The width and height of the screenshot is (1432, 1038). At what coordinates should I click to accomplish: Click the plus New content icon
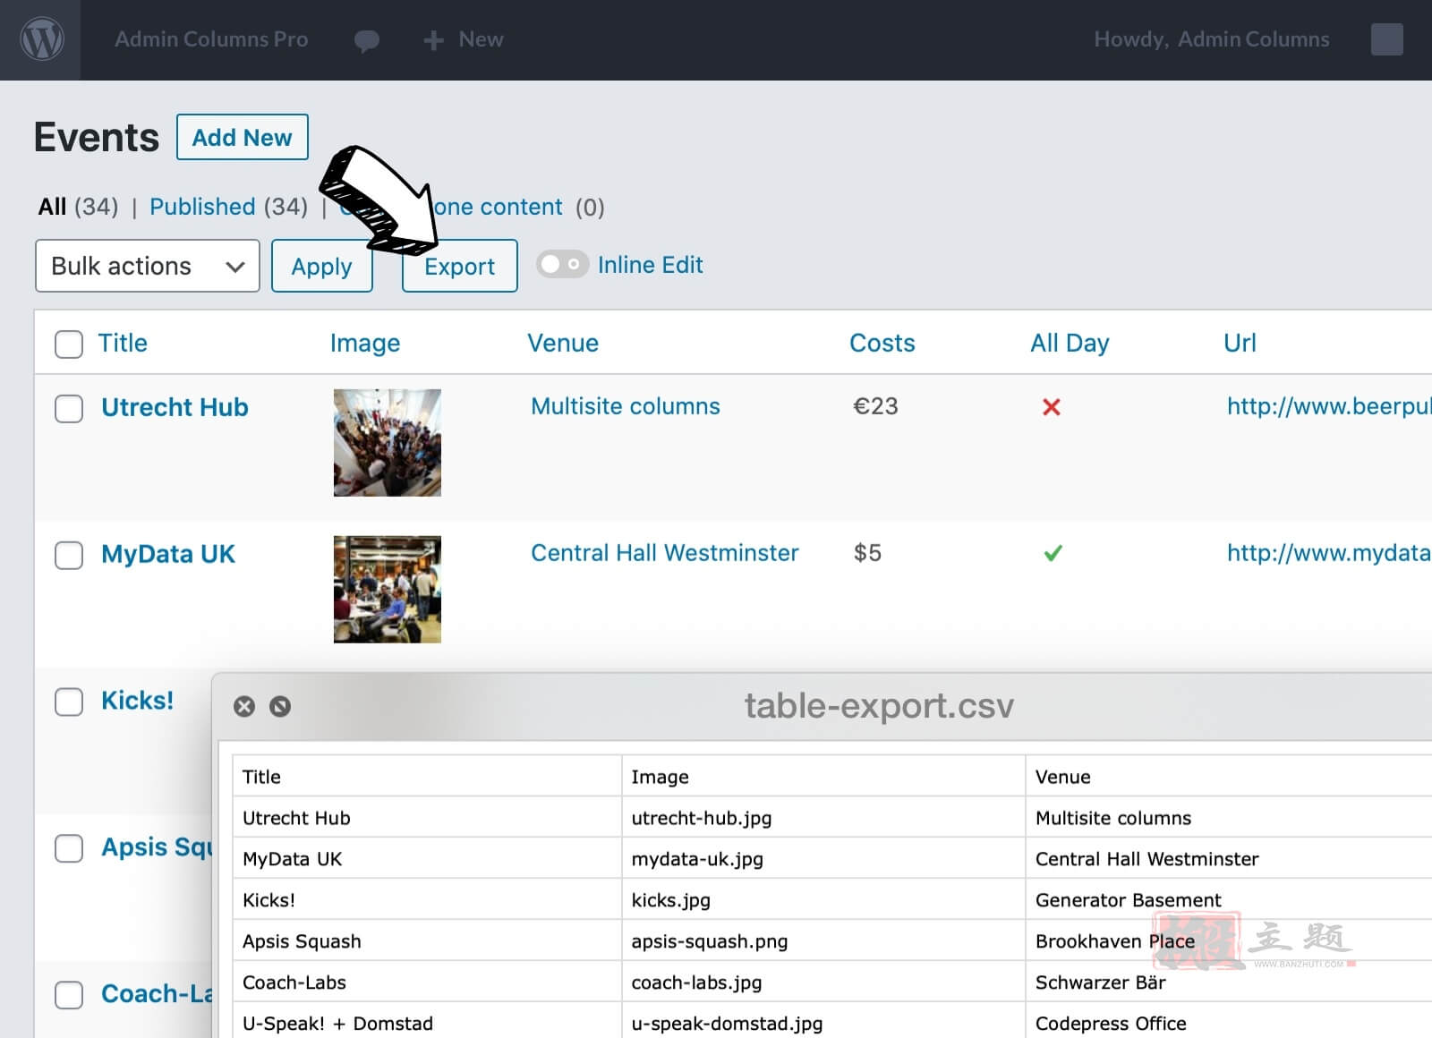[433, 40]
